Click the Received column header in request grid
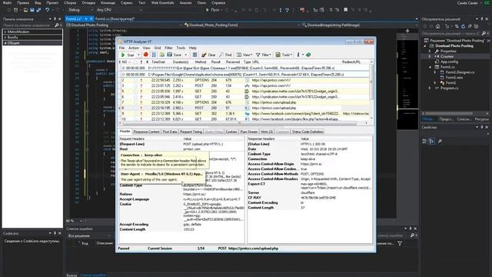The image size is (492, 277). click(233, 62)
